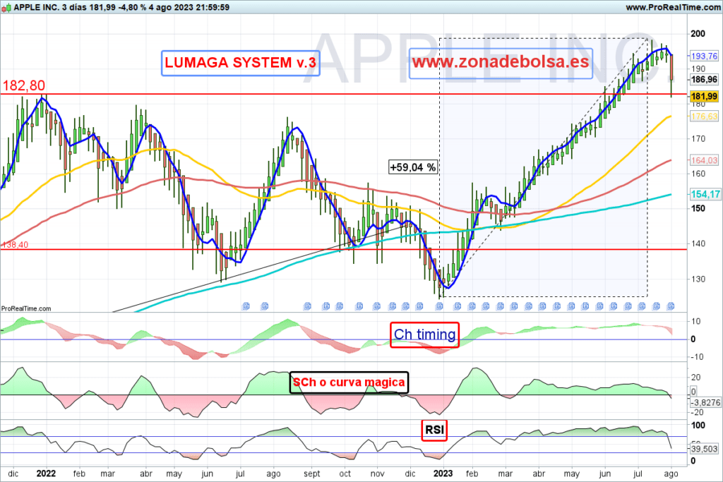This screenshot has height=482, width=723.
Task: Click the Ch timing indicator label
Action: pyautogui.click(x=424, y=335)
